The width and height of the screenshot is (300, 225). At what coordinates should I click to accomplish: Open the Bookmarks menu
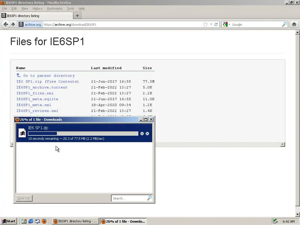pos(55,8)
